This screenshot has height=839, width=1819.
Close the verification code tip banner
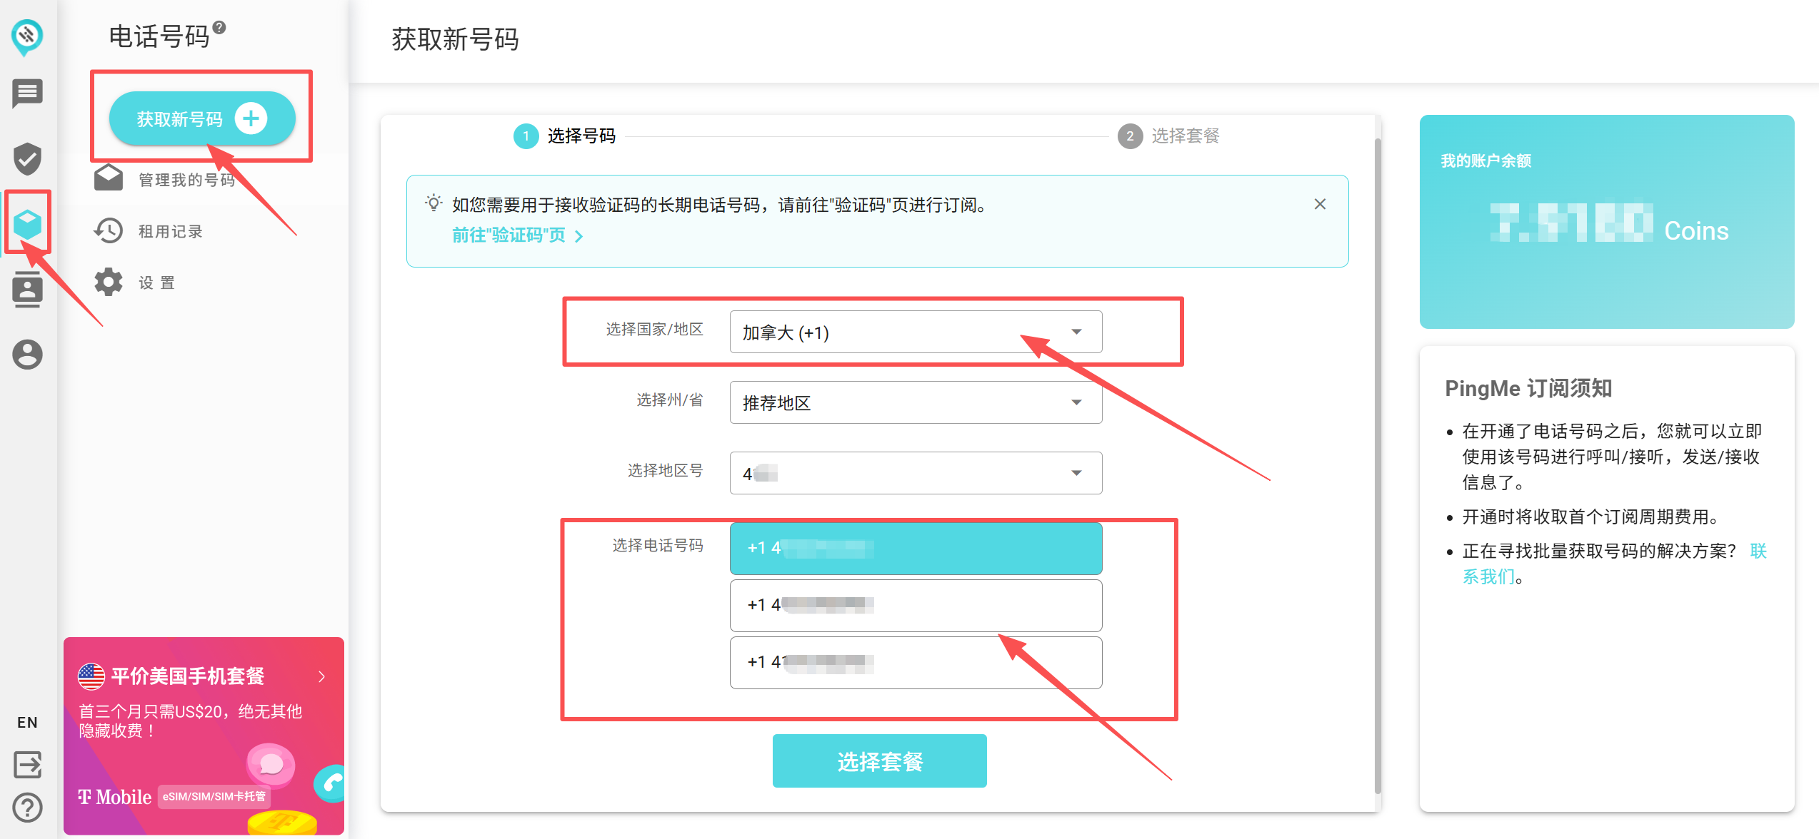pyautogui.click(x=1320, y=204)
